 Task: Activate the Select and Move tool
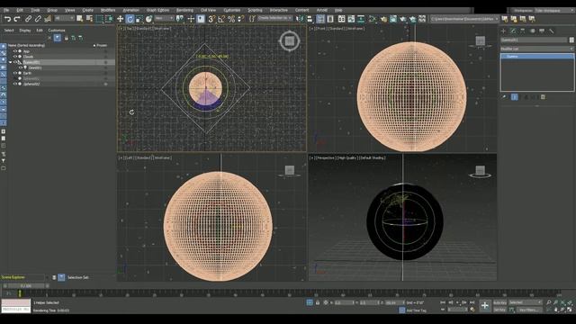click(120, 19)
